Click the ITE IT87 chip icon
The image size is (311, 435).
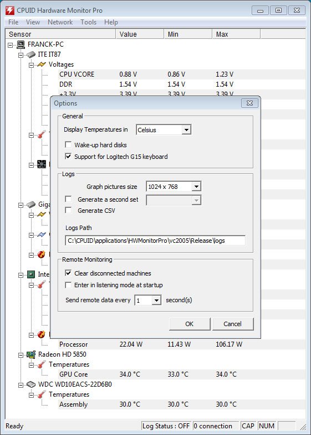31,54
